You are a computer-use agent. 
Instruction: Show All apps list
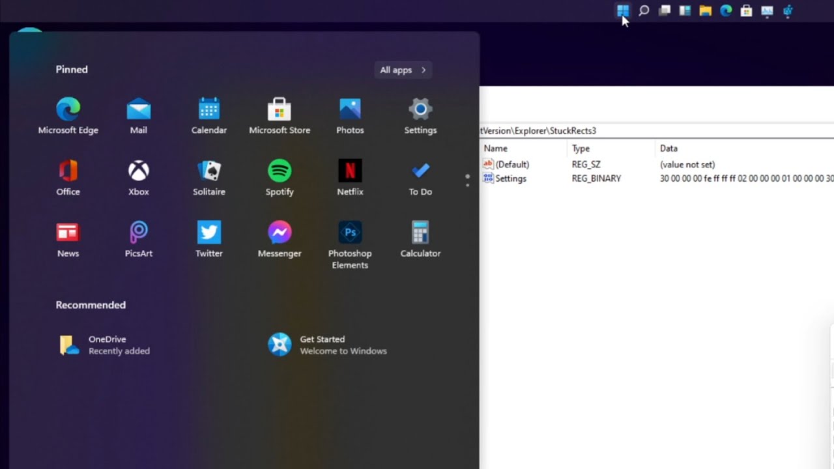403,70
